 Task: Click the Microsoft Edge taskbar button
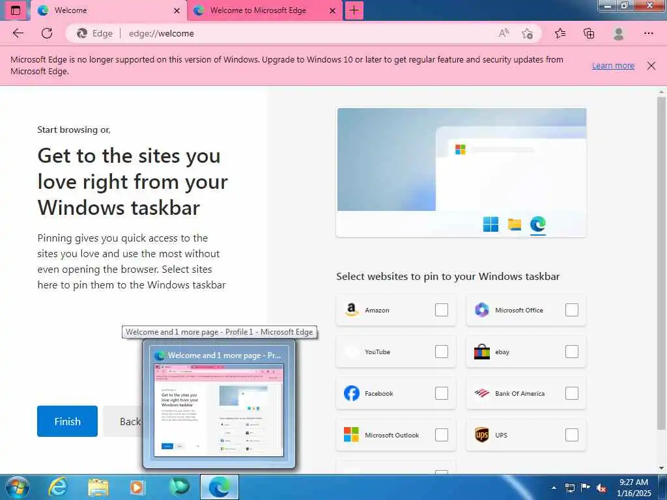(x=219, y=487)
